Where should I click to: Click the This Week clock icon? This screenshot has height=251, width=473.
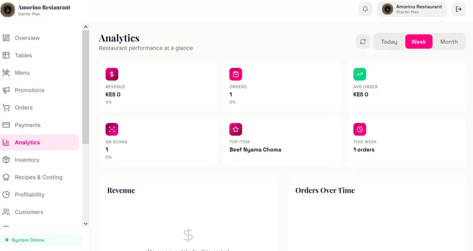tap(360, 129)
